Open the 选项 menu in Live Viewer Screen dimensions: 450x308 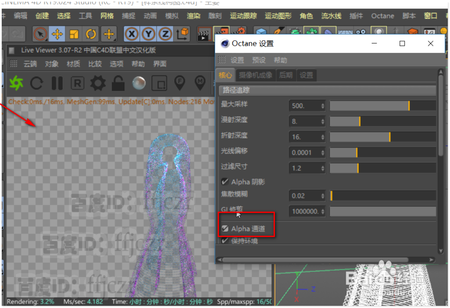pyautogui.click(x=117, y=64)
